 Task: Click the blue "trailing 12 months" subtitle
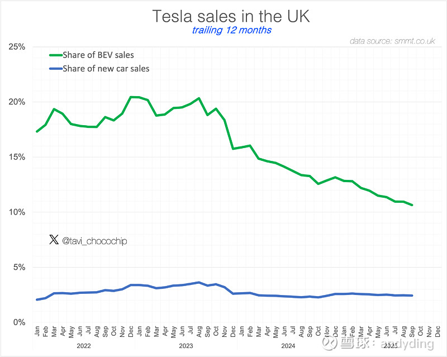click(x=231, y=30)
